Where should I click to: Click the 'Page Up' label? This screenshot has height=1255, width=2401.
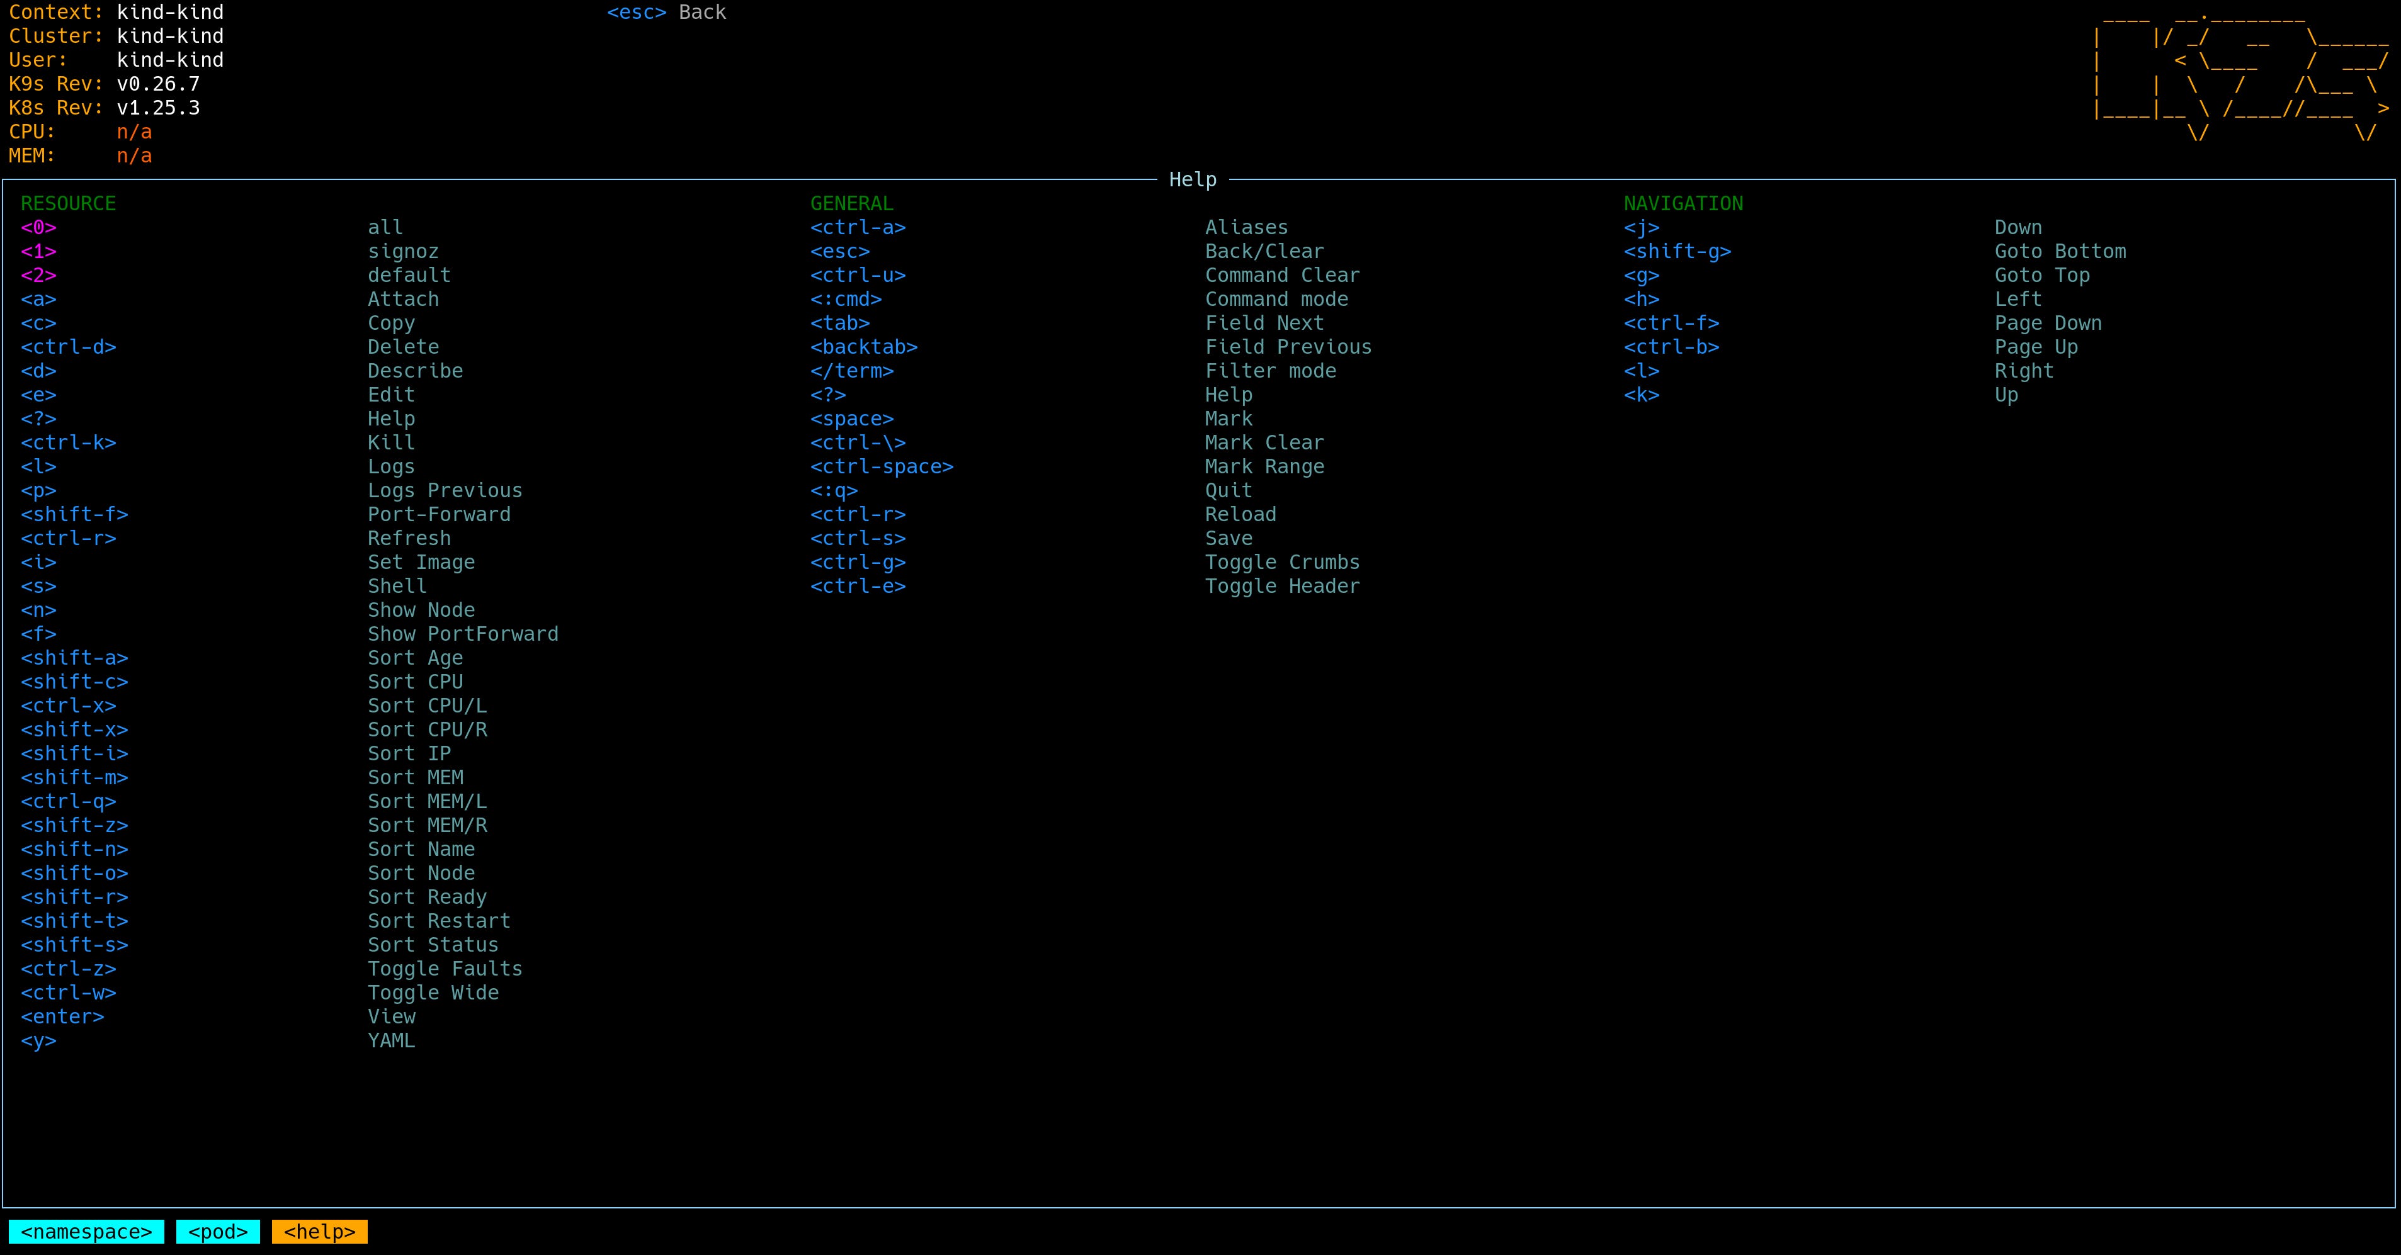point(2036,347)
